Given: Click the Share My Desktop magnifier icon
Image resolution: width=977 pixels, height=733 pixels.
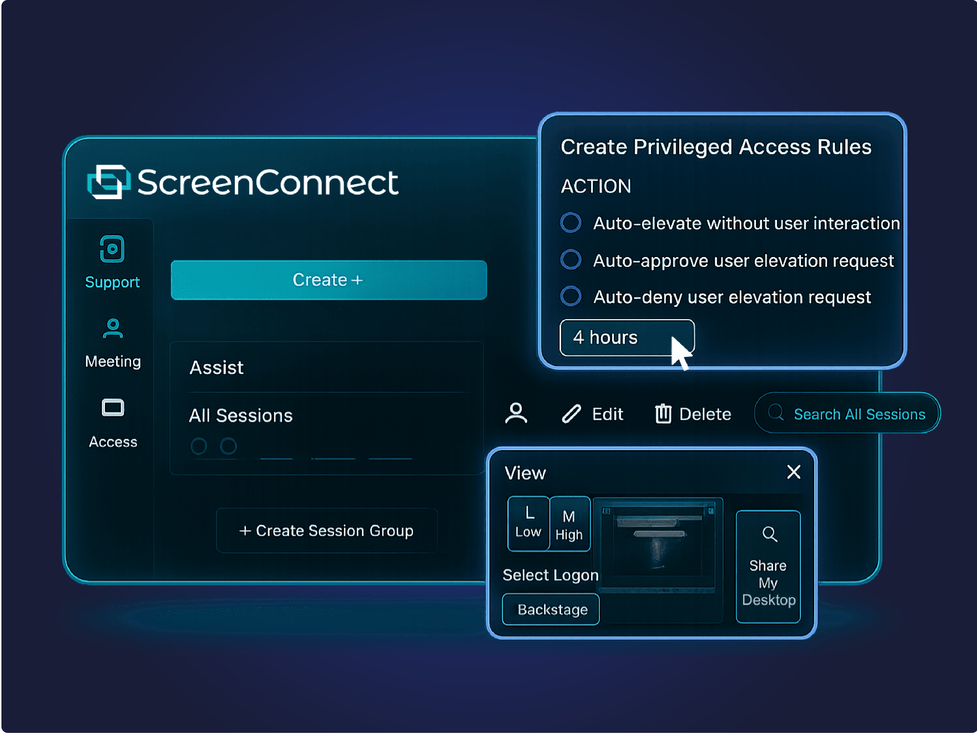Looking at the screenshot, I should [x=769, y=534].
